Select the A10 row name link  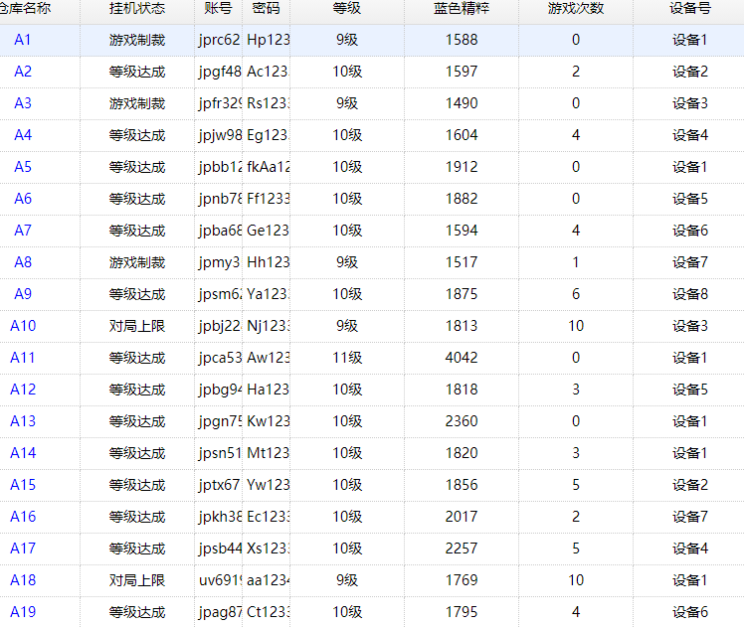click(x=23, y=326)
